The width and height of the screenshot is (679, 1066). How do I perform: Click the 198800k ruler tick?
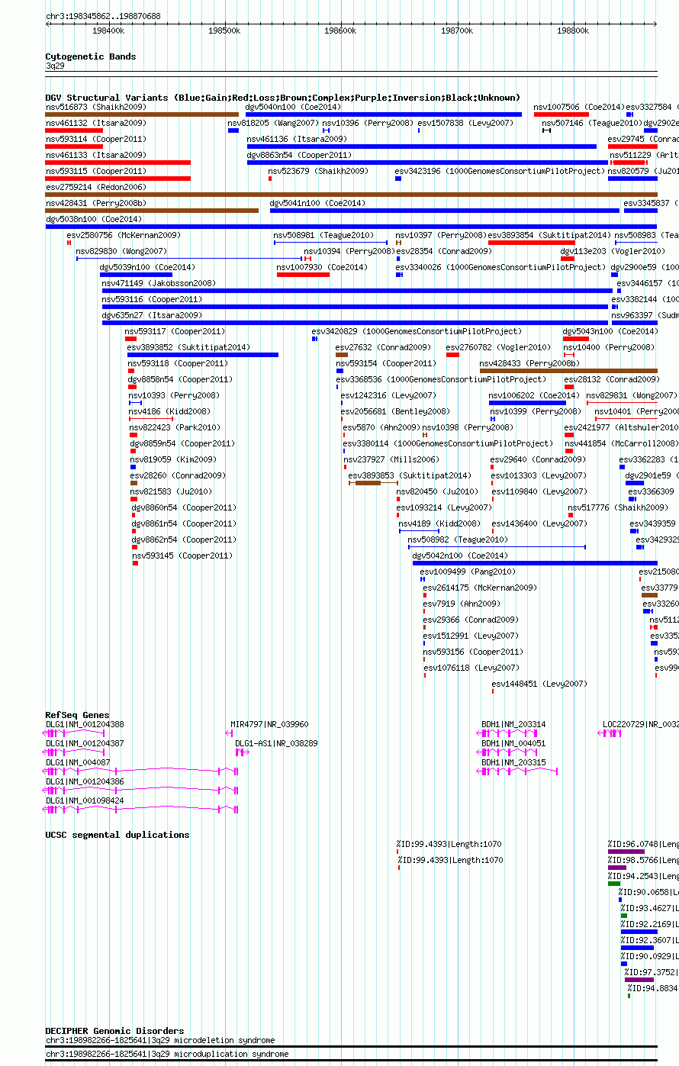coord(573,31)
